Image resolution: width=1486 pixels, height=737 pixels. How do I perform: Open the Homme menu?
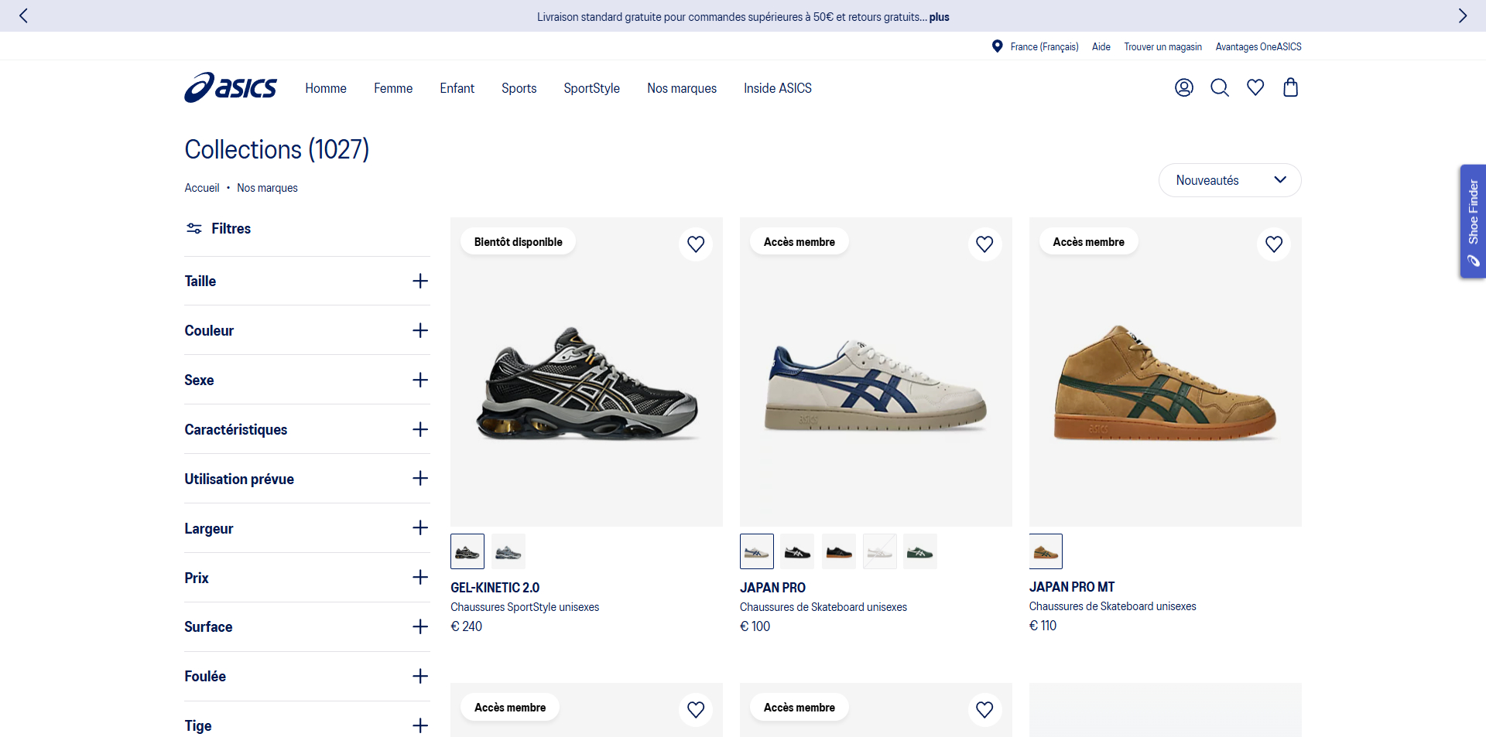click(325, 88)
